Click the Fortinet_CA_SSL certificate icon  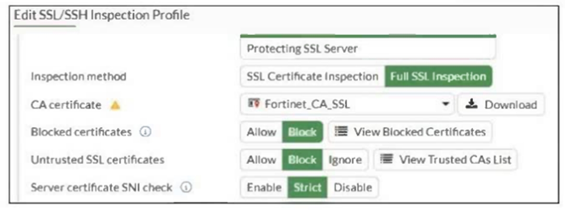[254, 104]
